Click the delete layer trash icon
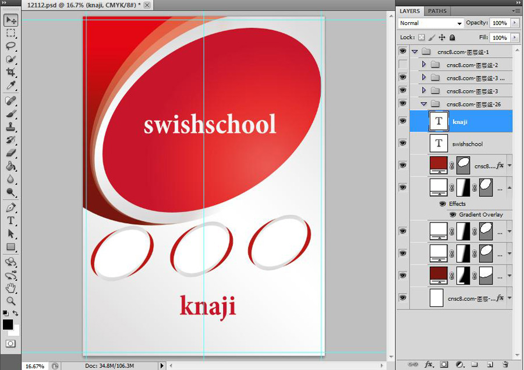Viewport: 524px width, 370px height. pos(505,364)
